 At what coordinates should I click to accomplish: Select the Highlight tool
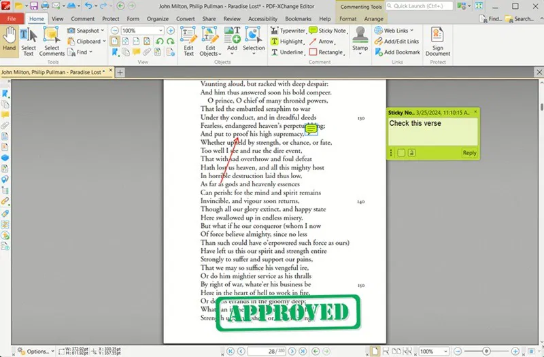[288, 41]
